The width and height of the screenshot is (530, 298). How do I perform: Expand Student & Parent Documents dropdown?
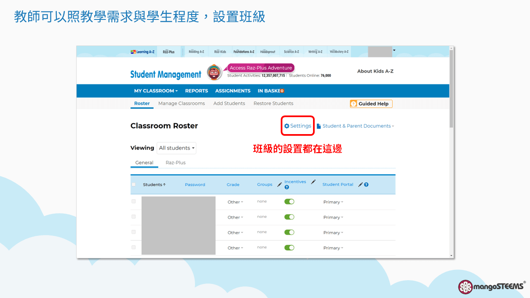click(x=355, y=126)
